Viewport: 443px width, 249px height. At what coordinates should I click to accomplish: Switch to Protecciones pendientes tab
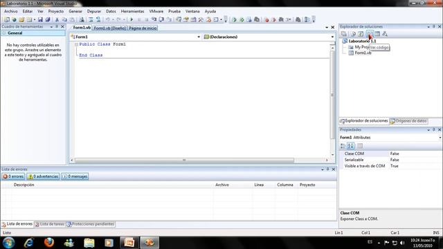(x=91, y=224)
